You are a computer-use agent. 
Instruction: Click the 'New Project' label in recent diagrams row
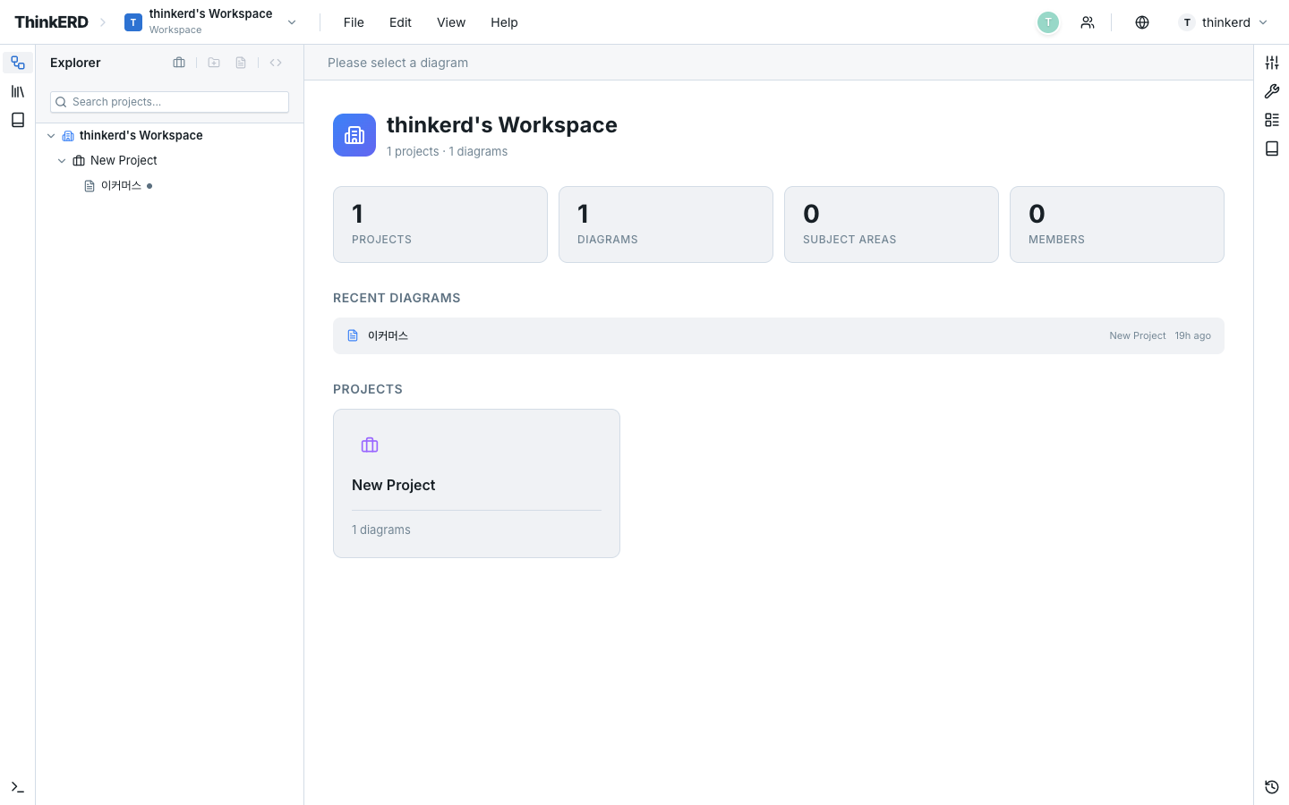coord(1138,336)
